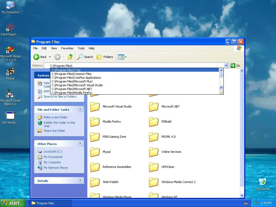Click autocomplete list down arrow
Screen dimensions: 276x207
[x=221, y=88]
